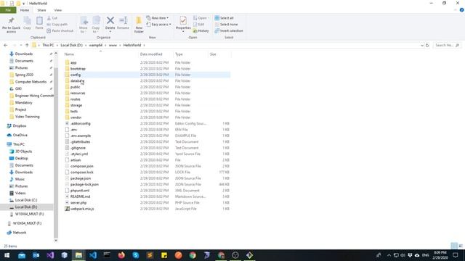Select the config folder

(76, 75)
